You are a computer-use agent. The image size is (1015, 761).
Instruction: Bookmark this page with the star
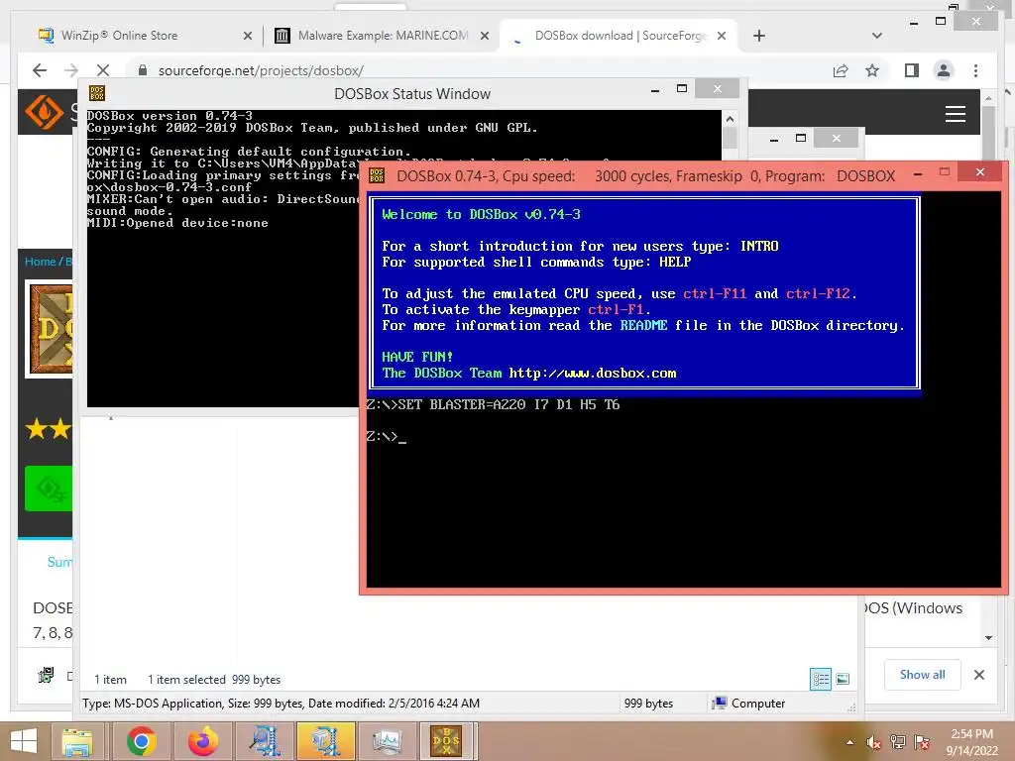872,70
